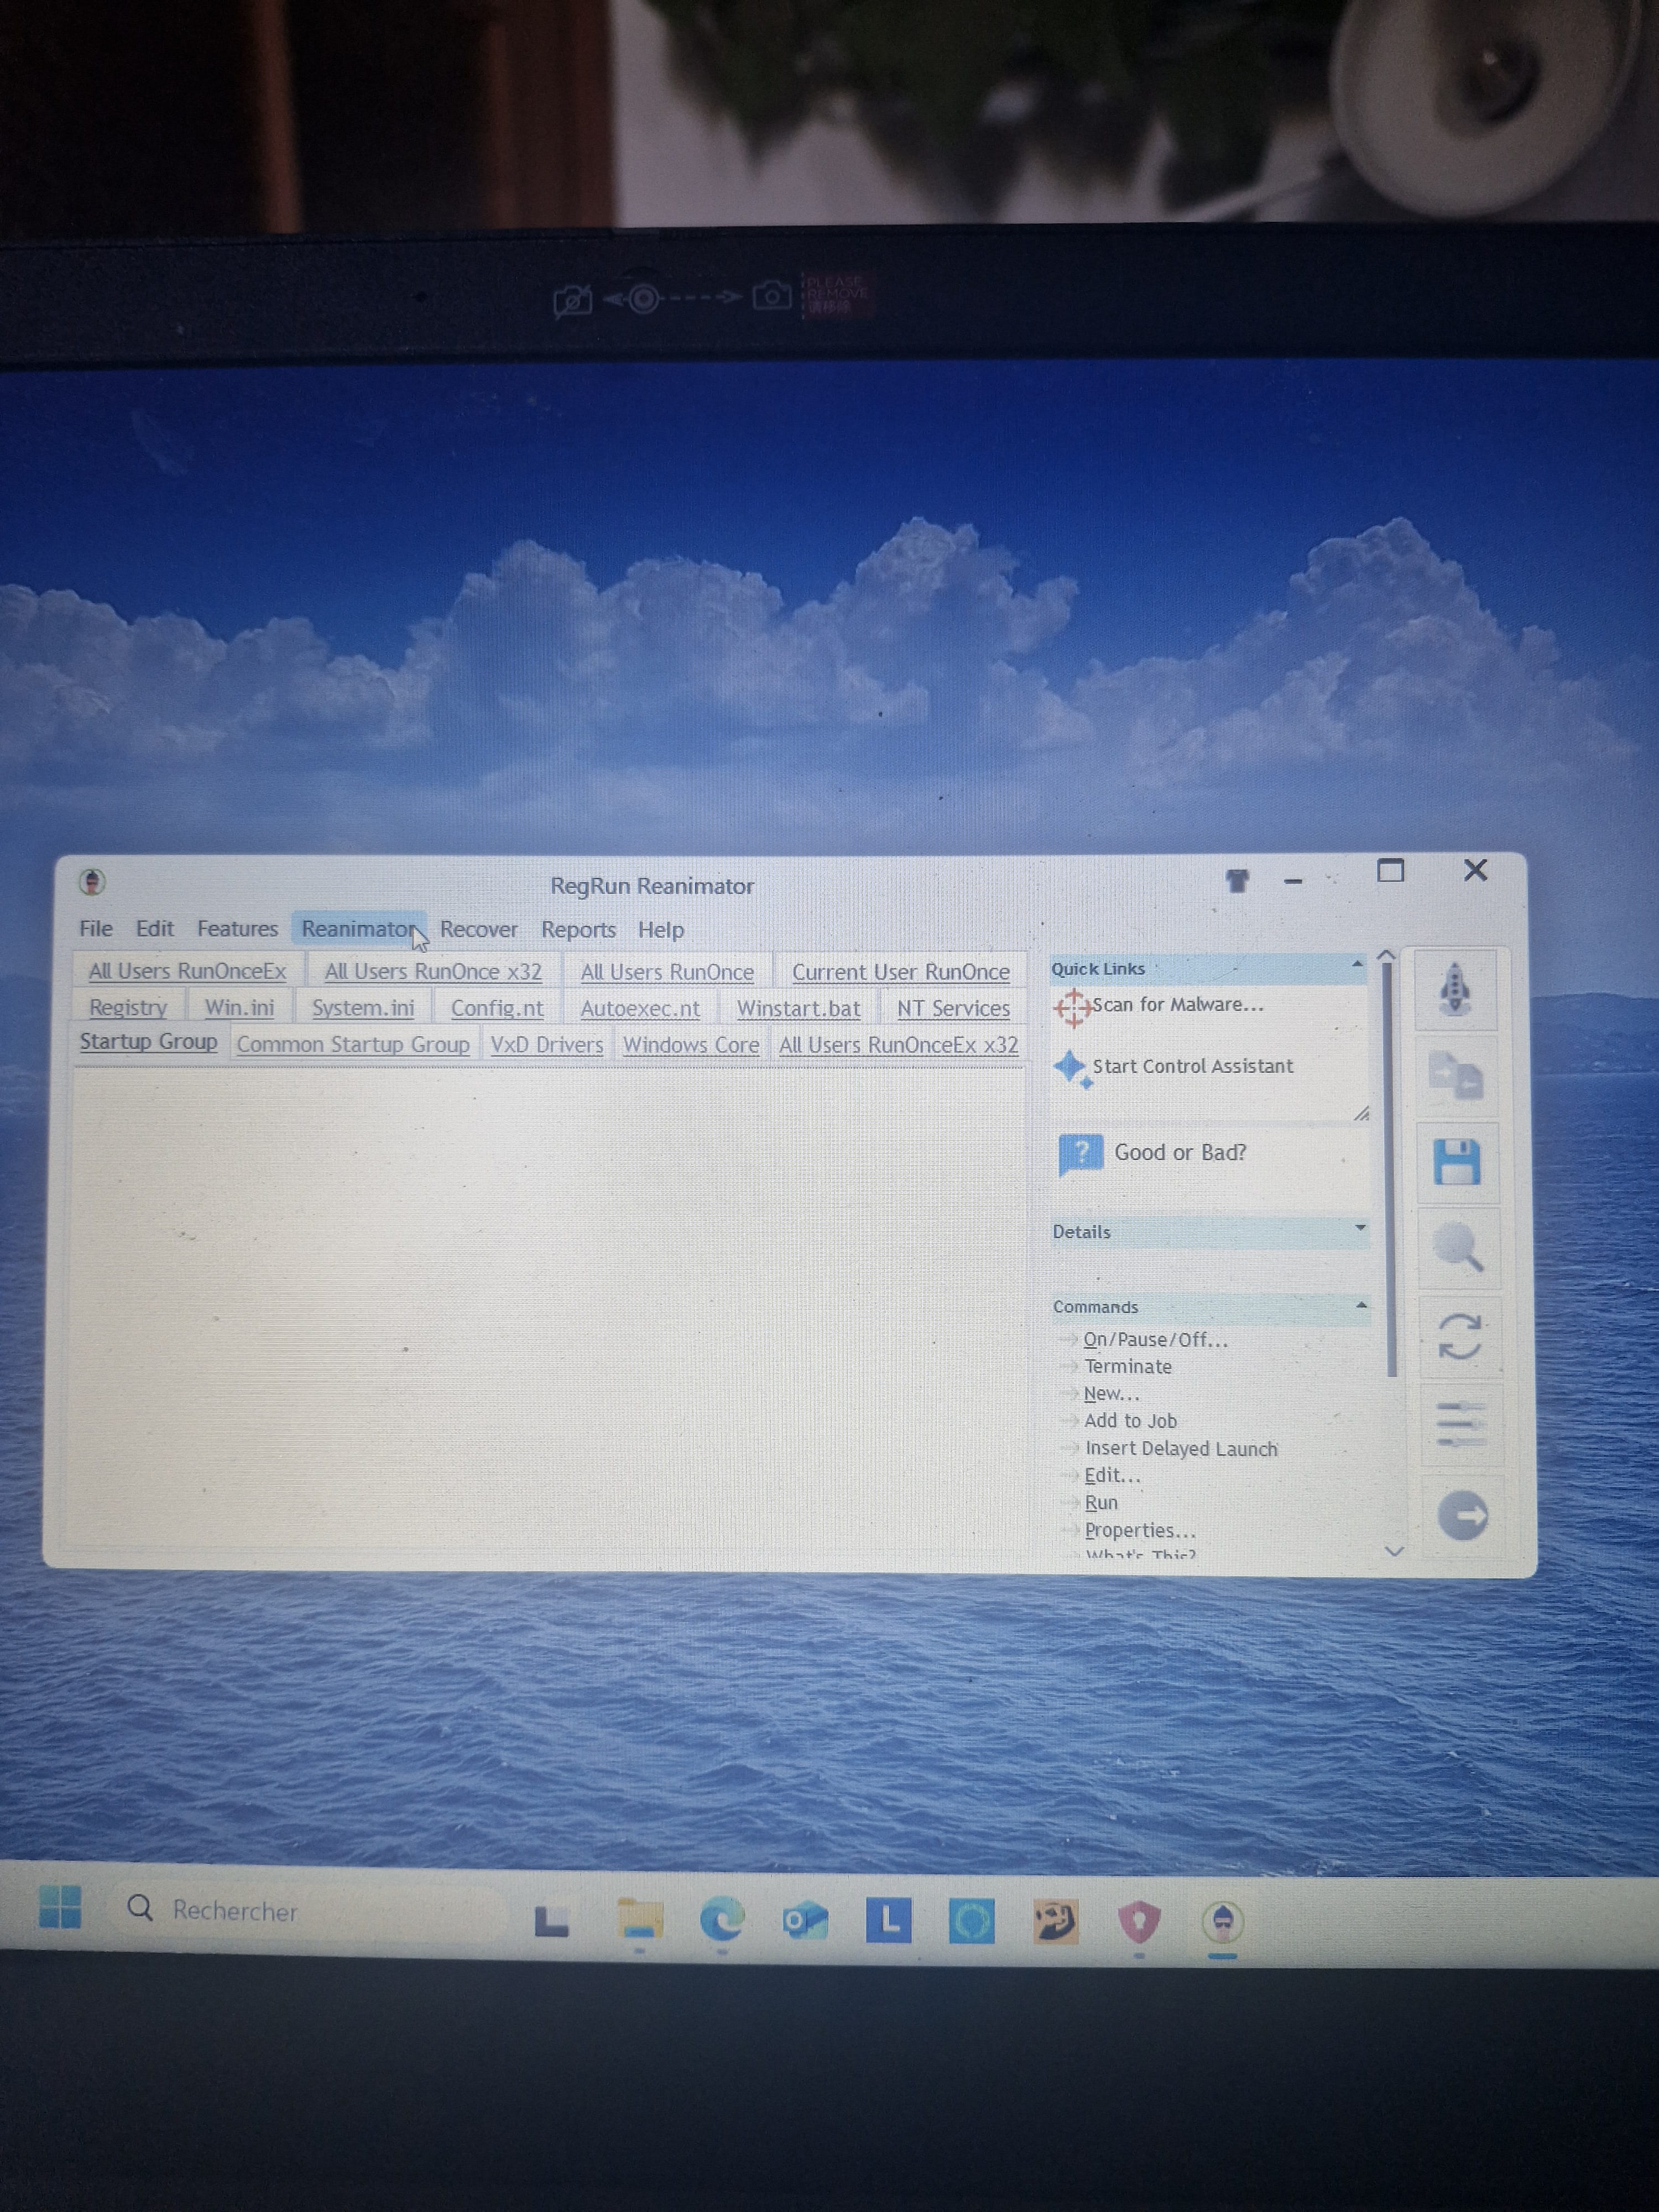Select the Common Startup Group tab
Screen dimensions: 1659x2212
point(353,1044)
